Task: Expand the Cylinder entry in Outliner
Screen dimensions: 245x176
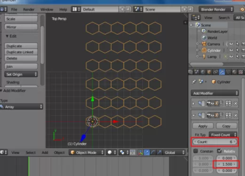Action: 198,50
